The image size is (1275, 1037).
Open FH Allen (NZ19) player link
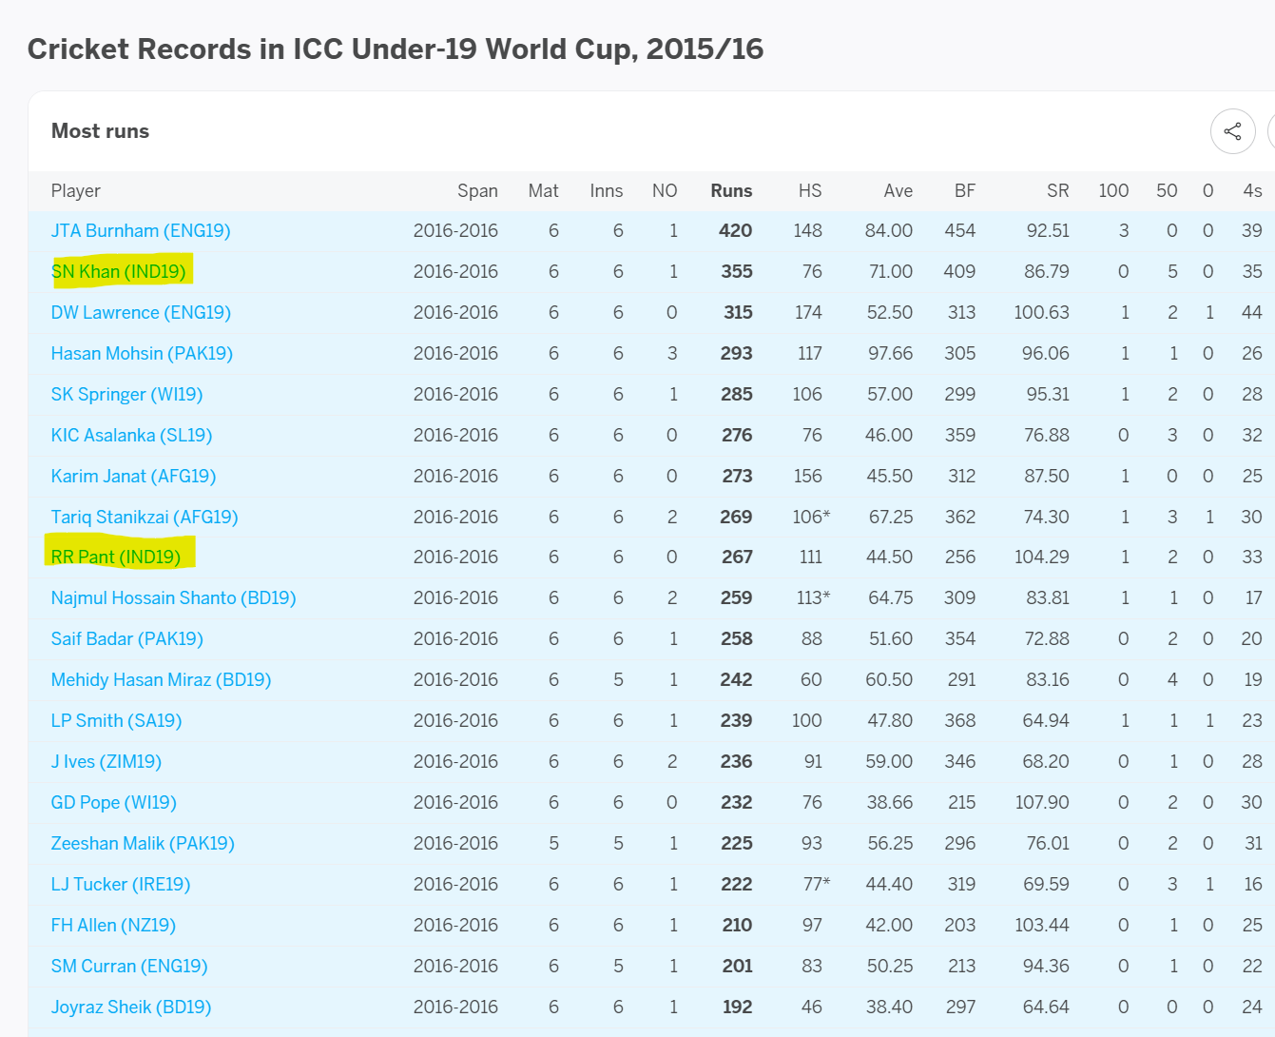coord(113,925)
